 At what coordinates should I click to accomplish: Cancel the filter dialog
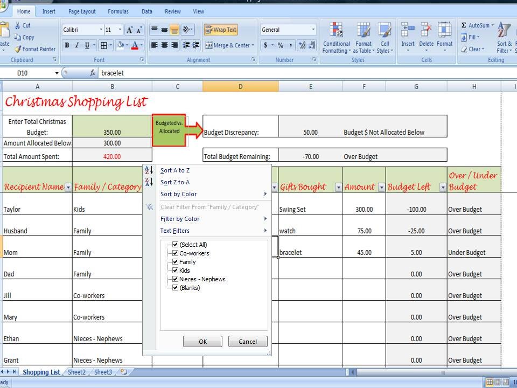click(x=248, y=342)
